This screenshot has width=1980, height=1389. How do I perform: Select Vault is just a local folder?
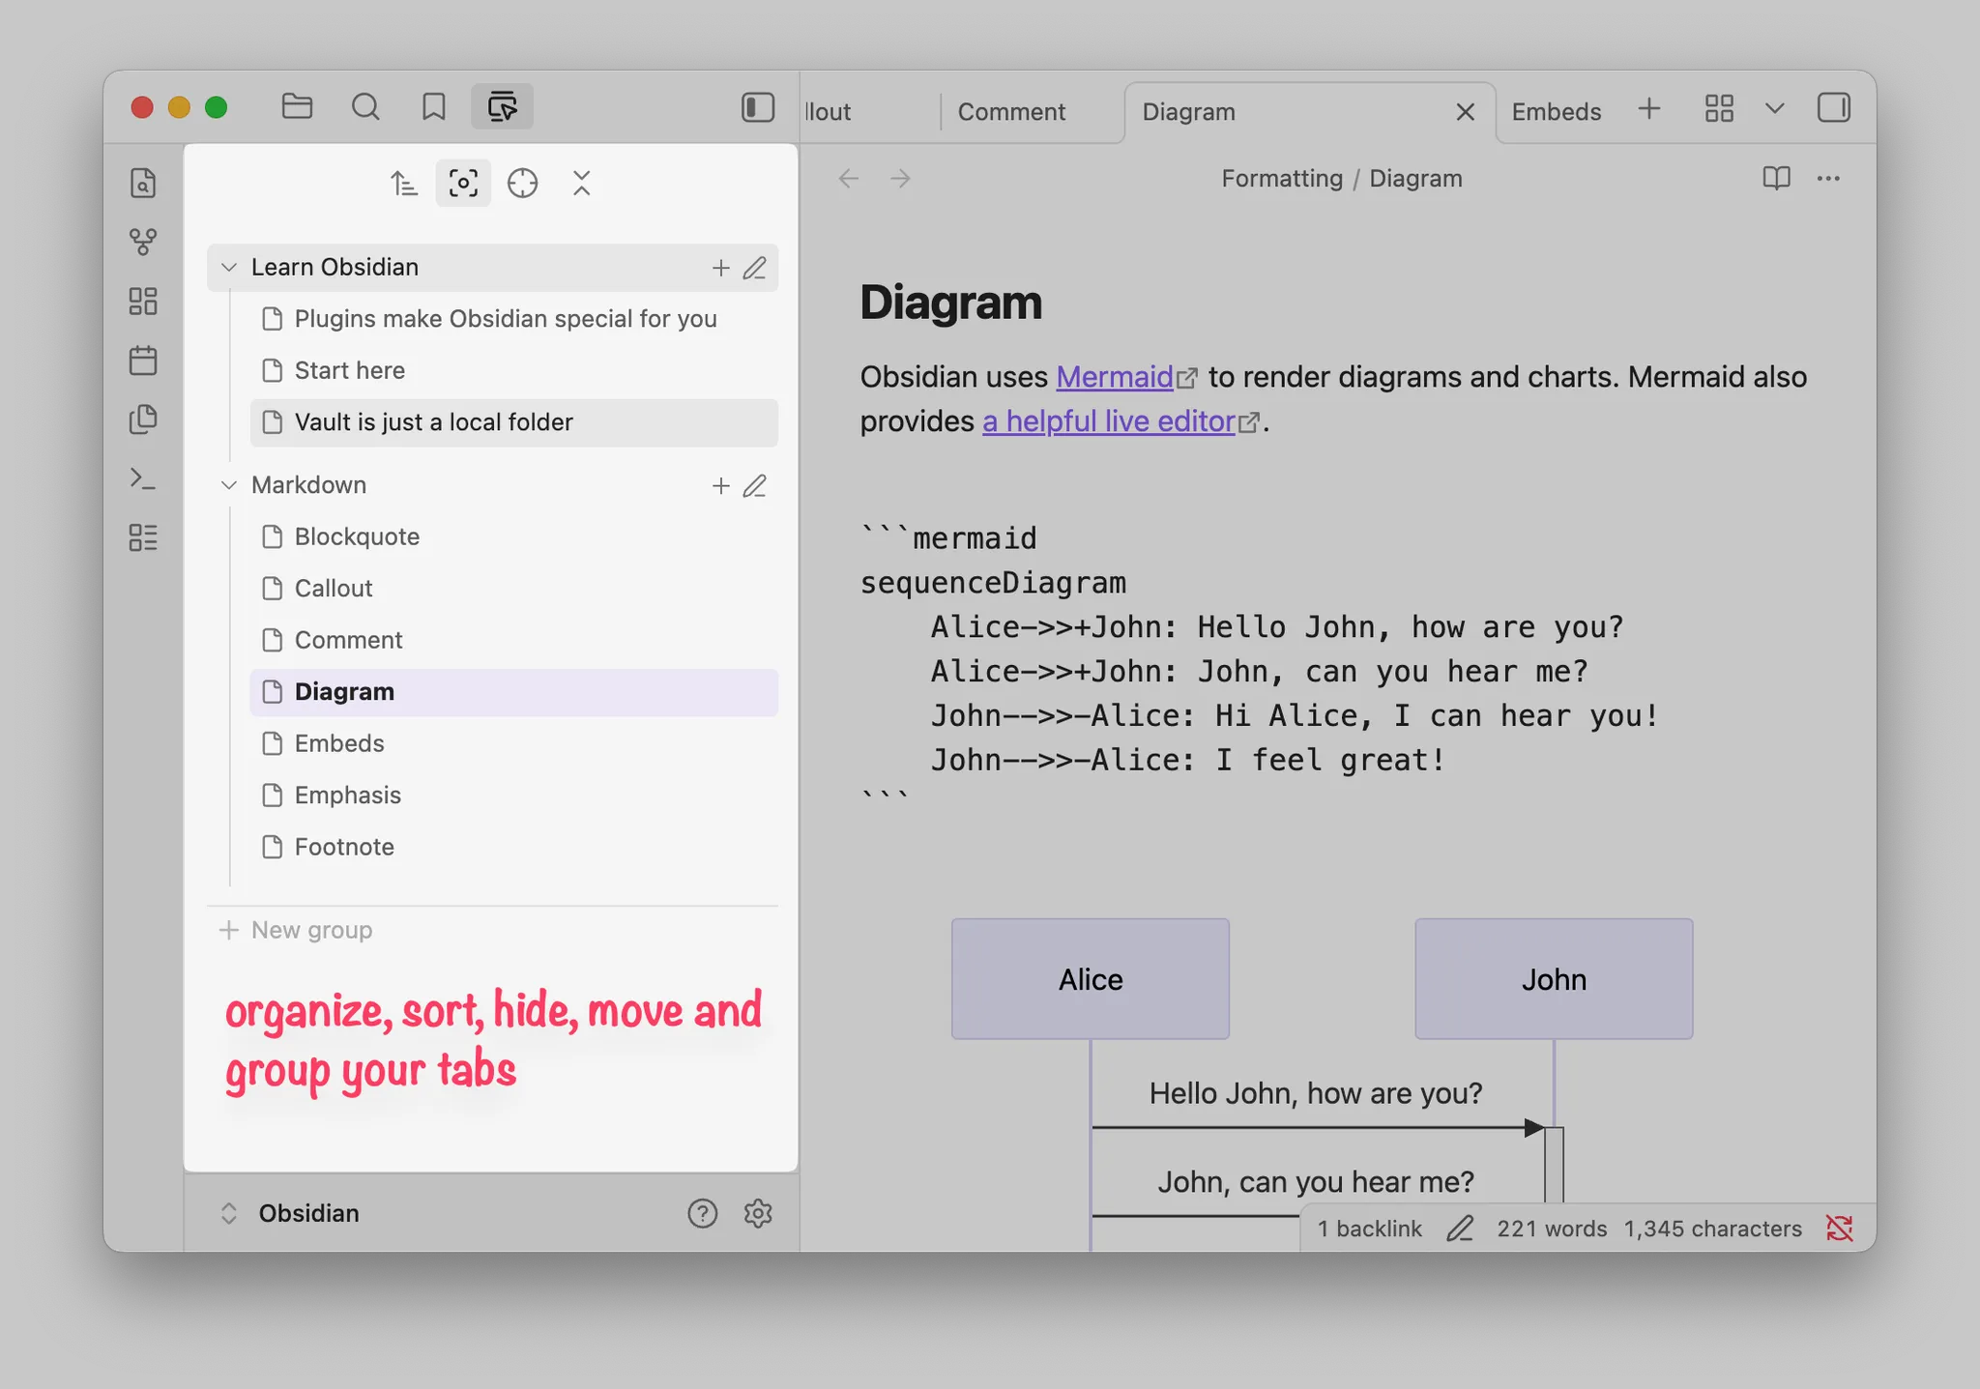(513, 422)
